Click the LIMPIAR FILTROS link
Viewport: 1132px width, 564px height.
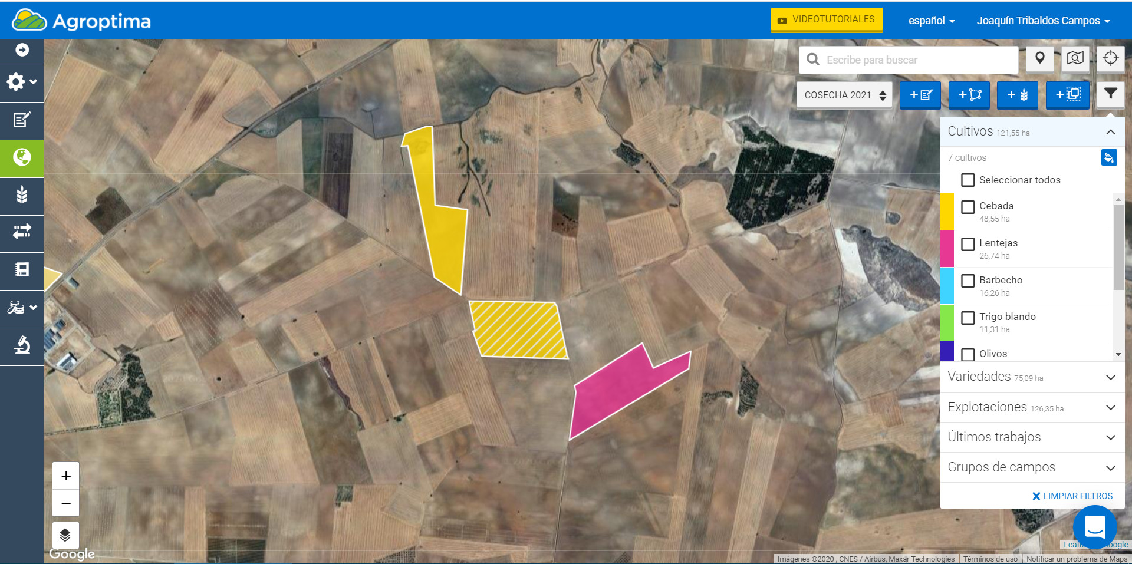click(x=1077, y=496)
